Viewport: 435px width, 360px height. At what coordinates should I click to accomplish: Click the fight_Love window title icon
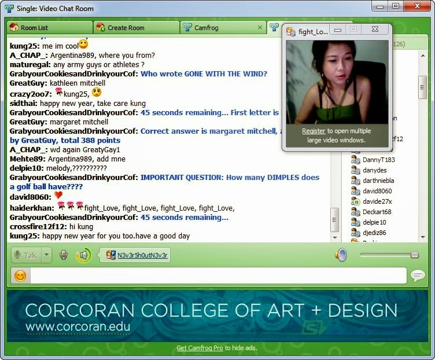291,32
